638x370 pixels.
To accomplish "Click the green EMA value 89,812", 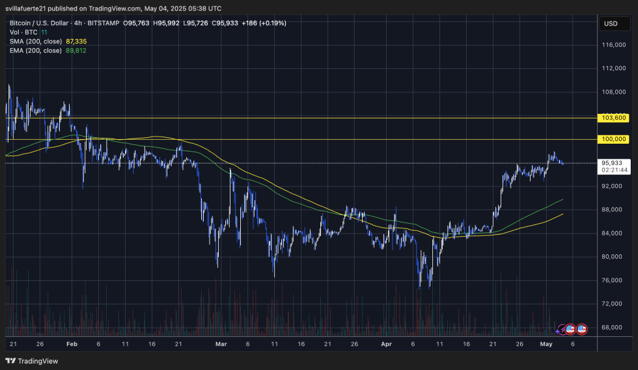I will (x=76, y=50).
